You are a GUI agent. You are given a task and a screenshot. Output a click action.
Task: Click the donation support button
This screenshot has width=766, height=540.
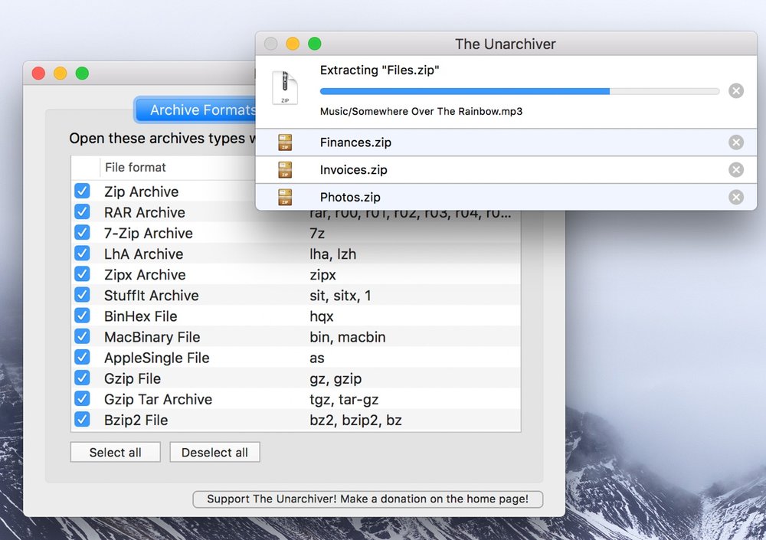(368, 499)
